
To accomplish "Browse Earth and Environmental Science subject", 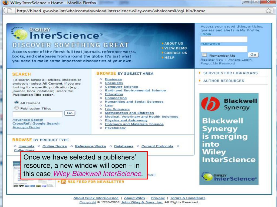I will 135,90.
